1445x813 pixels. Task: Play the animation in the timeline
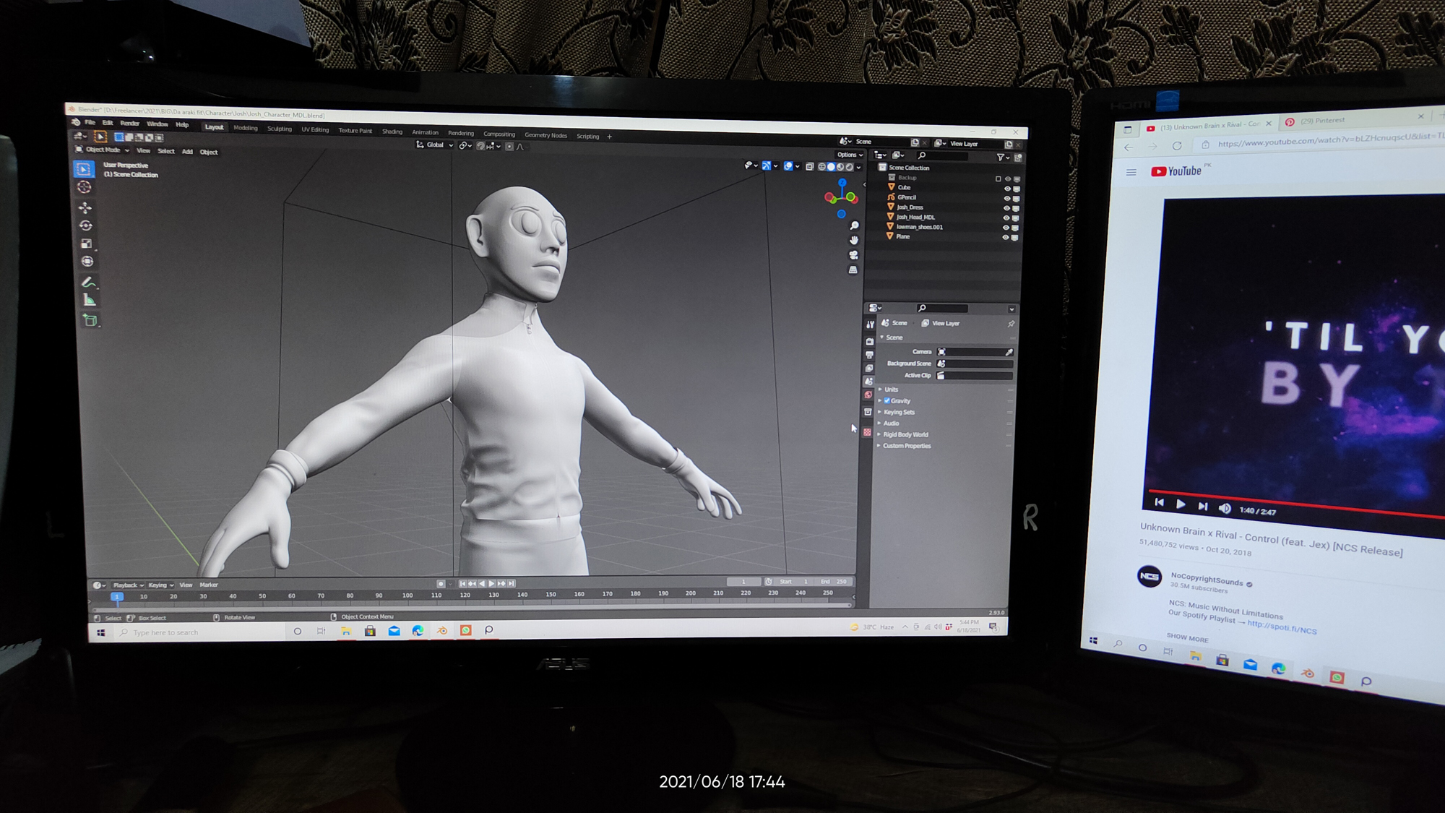click(x=491, y=584)
